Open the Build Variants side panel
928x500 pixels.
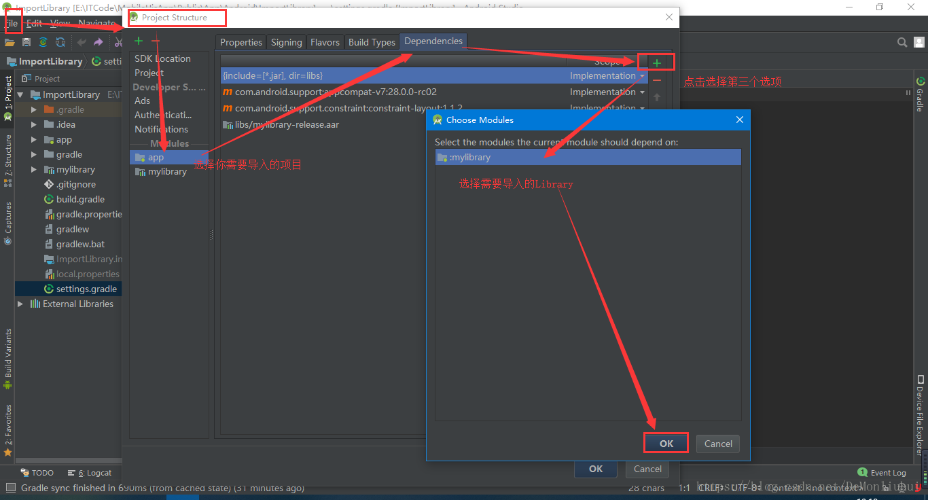(x=7, y=359)
